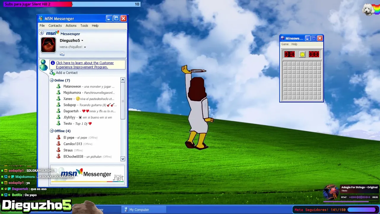
Task: Open the Help menu in Minesweeper
Action: click(294, 44)
